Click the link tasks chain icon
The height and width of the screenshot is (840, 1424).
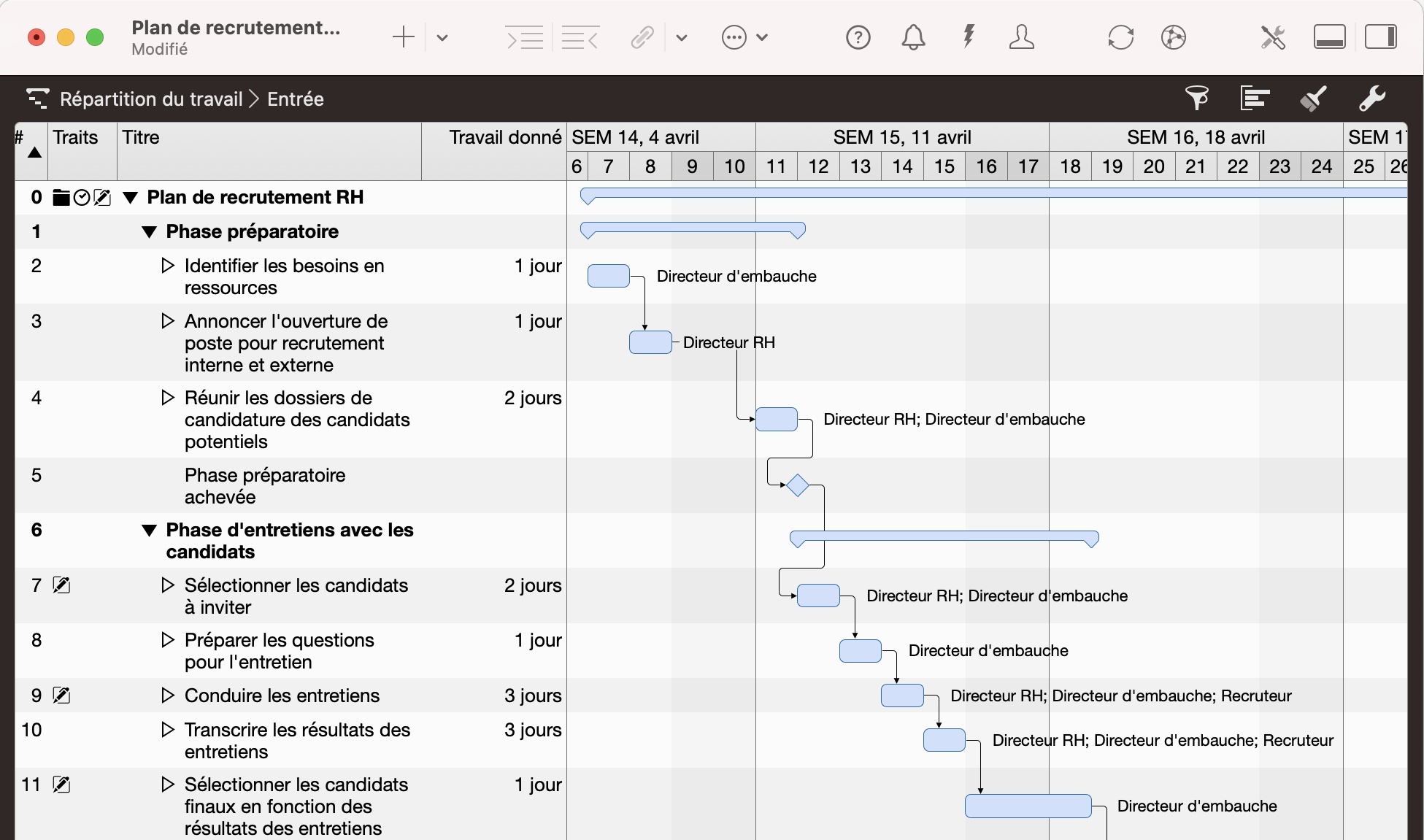[642, 37]
